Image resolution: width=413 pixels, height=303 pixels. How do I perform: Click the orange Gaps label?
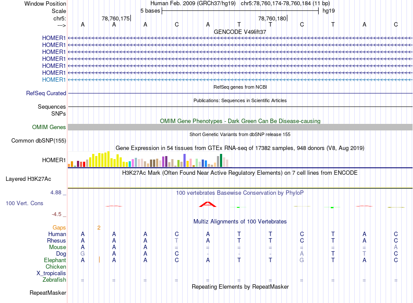[59, 227]
